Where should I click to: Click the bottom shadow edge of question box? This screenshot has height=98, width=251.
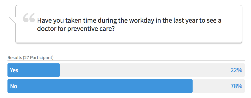[x=129, y=43]
